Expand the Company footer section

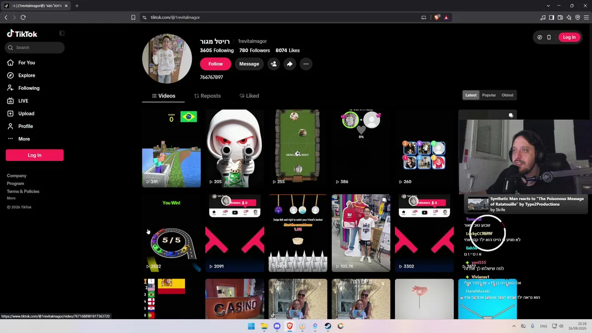[17, 176]
